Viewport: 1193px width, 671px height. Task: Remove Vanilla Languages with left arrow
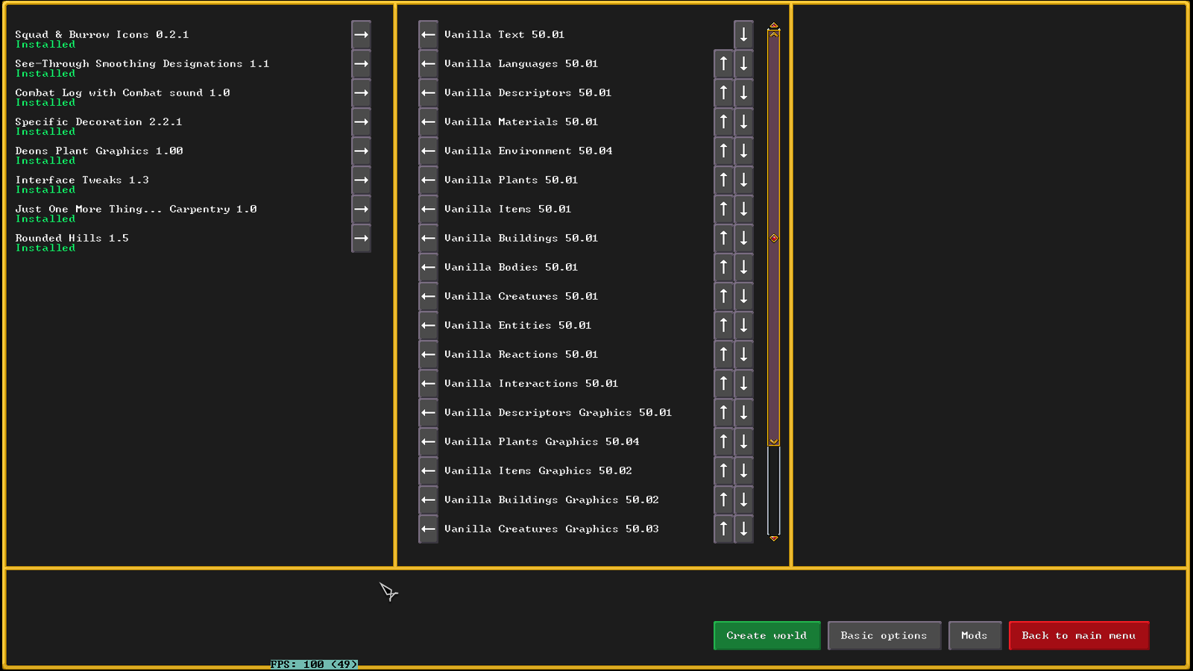click(x=428, y=63)
